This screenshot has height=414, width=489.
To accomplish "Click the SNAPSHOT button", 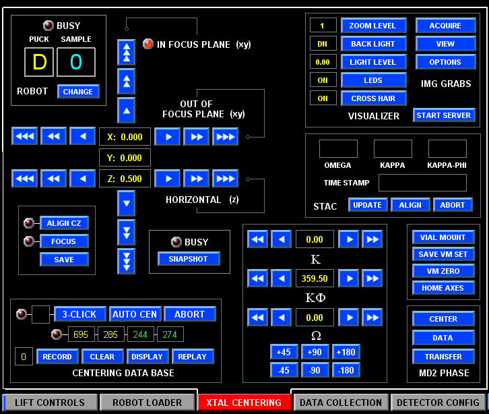I will (x=189, y=259).
